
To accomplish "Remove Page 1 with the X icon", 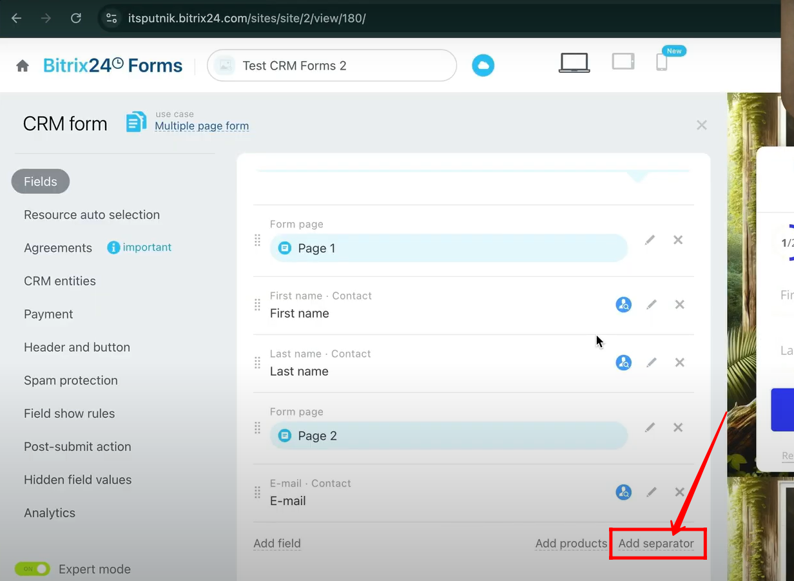I will coord(678,240).
